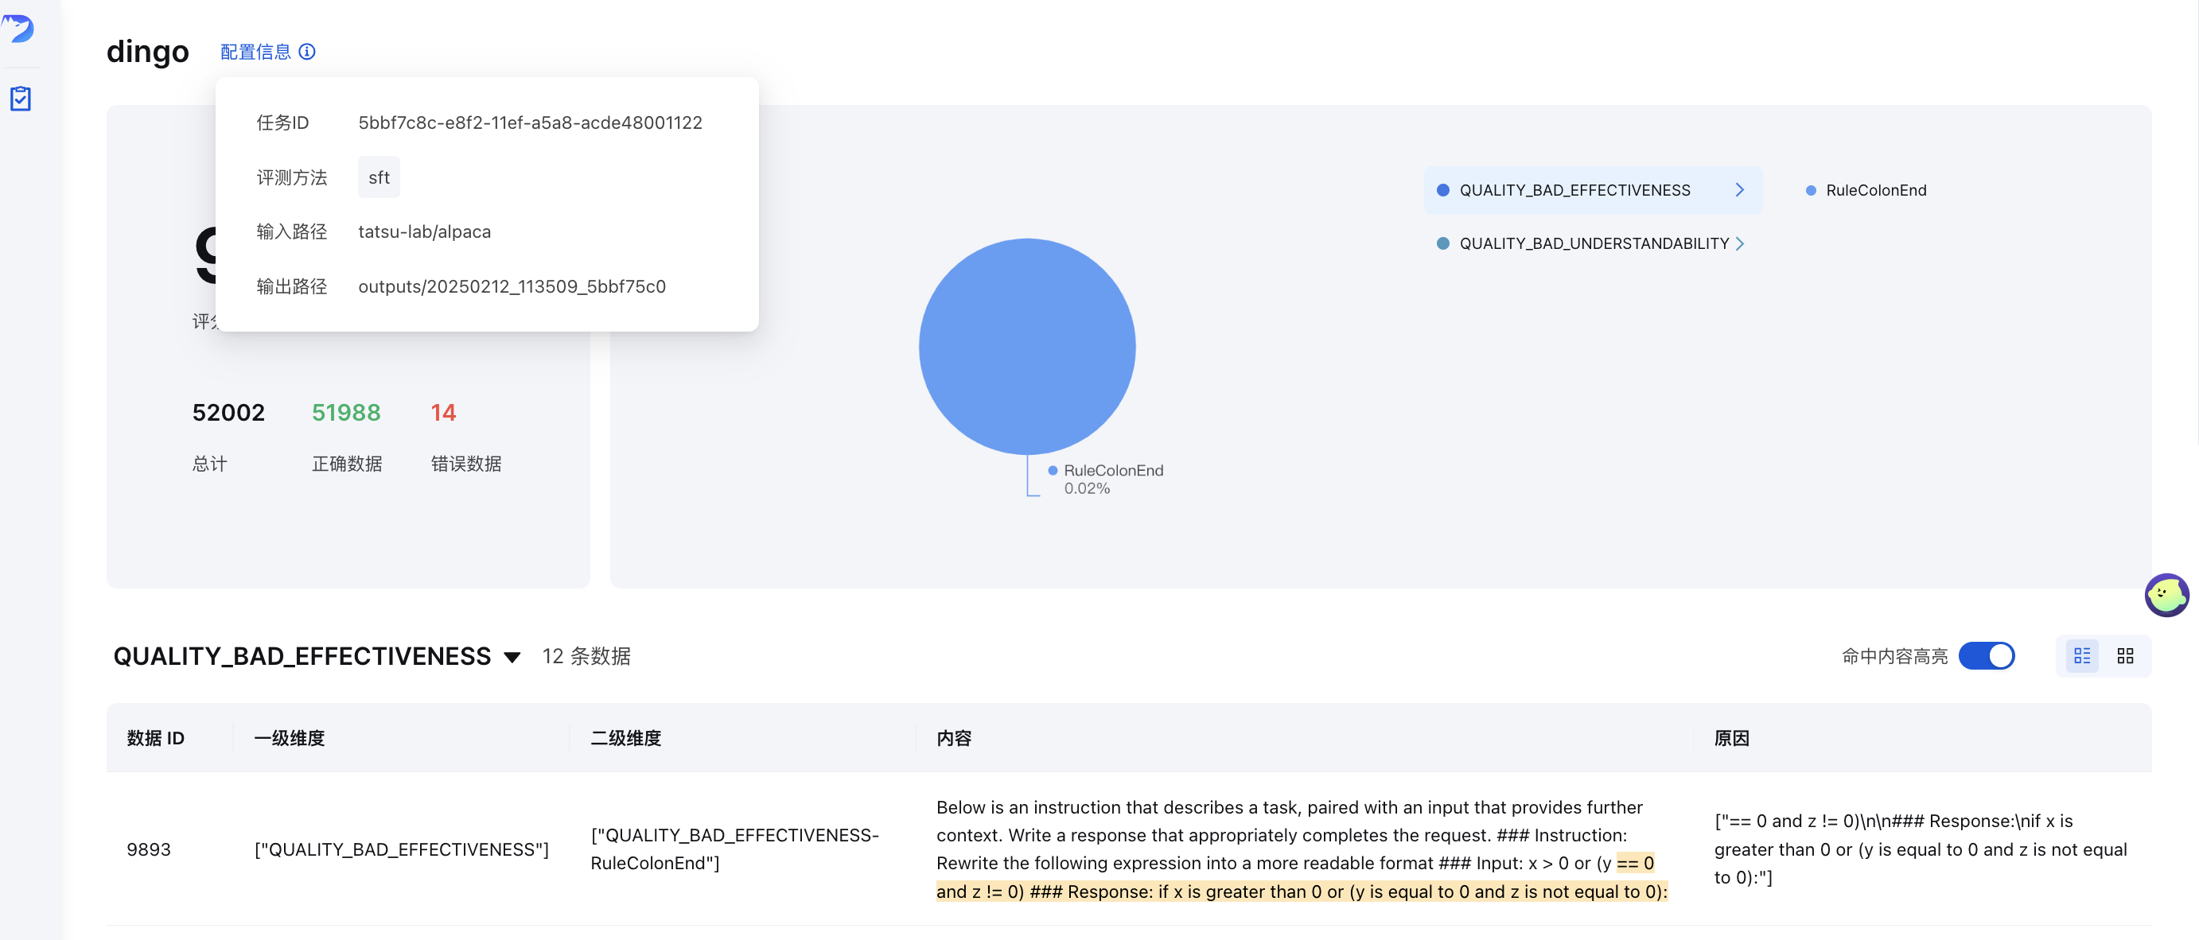2199x940 pixels.
Task: Open the task list clipboard icon
Action: coord(21,99)
